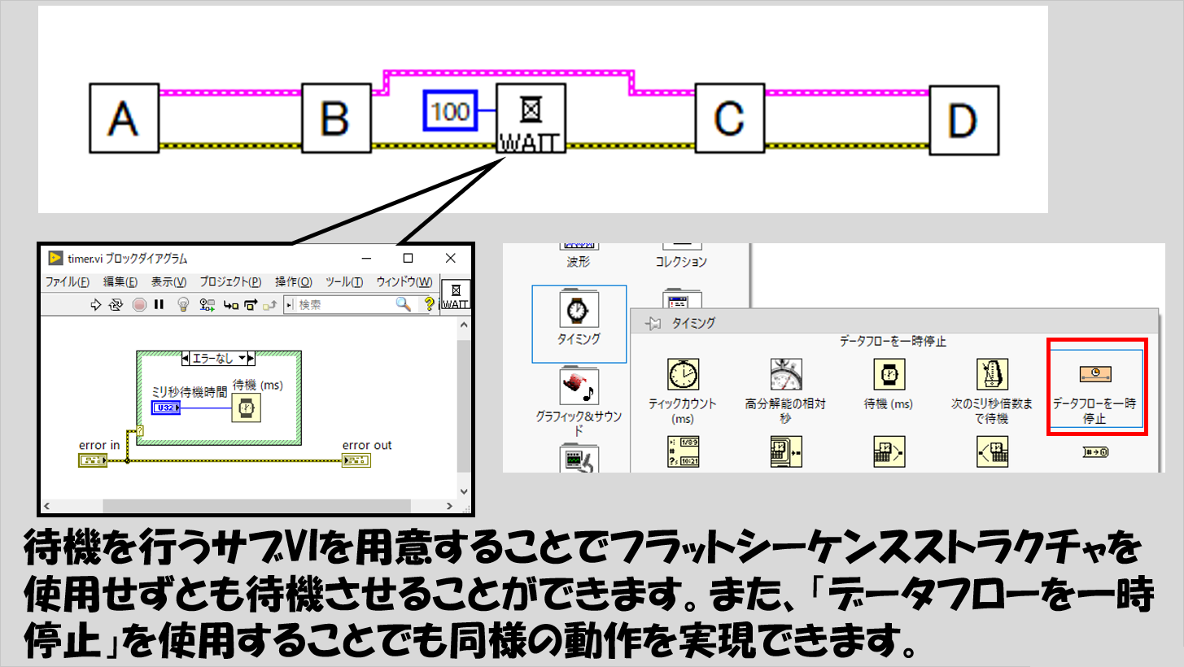
Task: Open the ファイル(F) menu
Action: [x=67, y=281]
